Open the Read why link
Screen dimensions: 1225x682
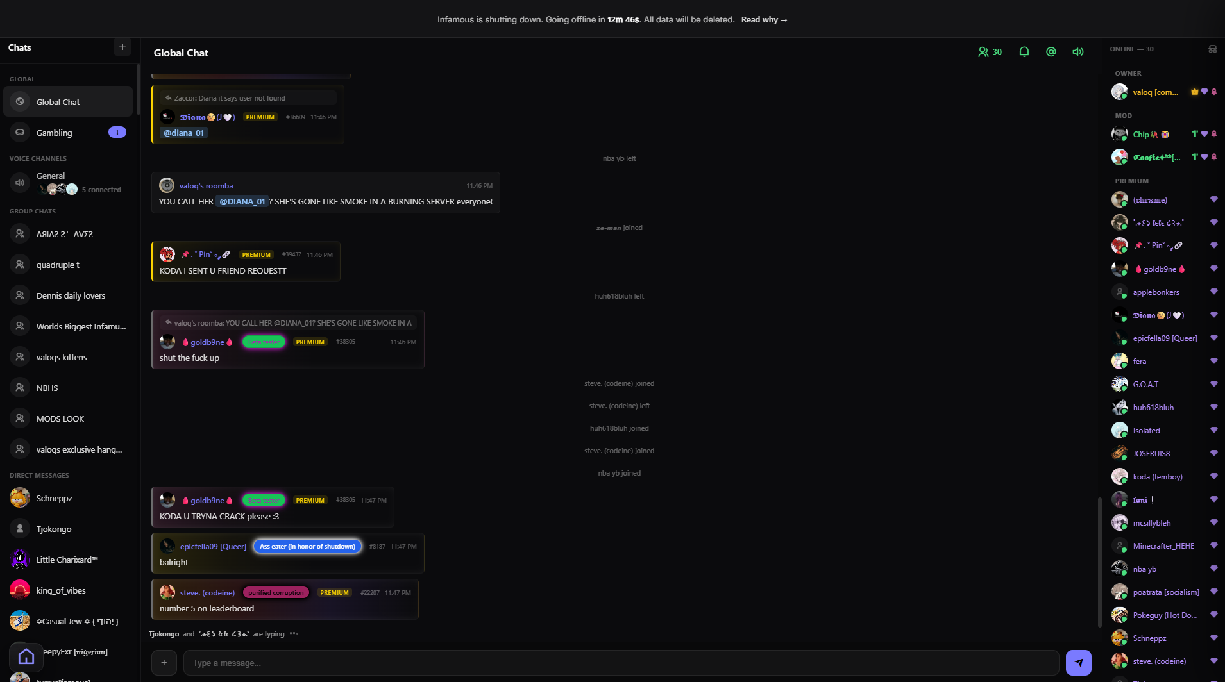(764, 20)
